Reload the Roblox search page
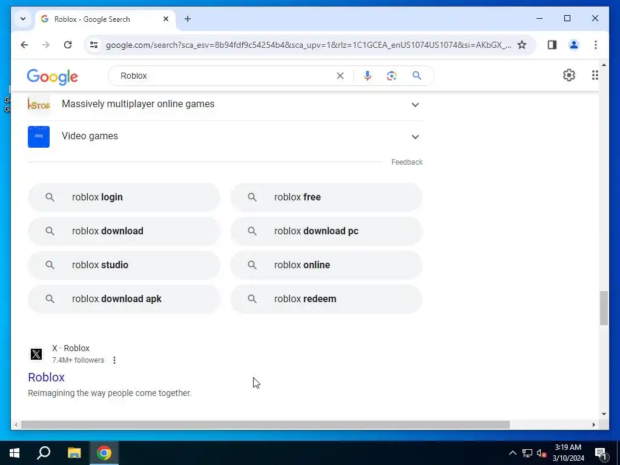The height and width of the screenshot is (465, 620). click(x=68, y=45)
